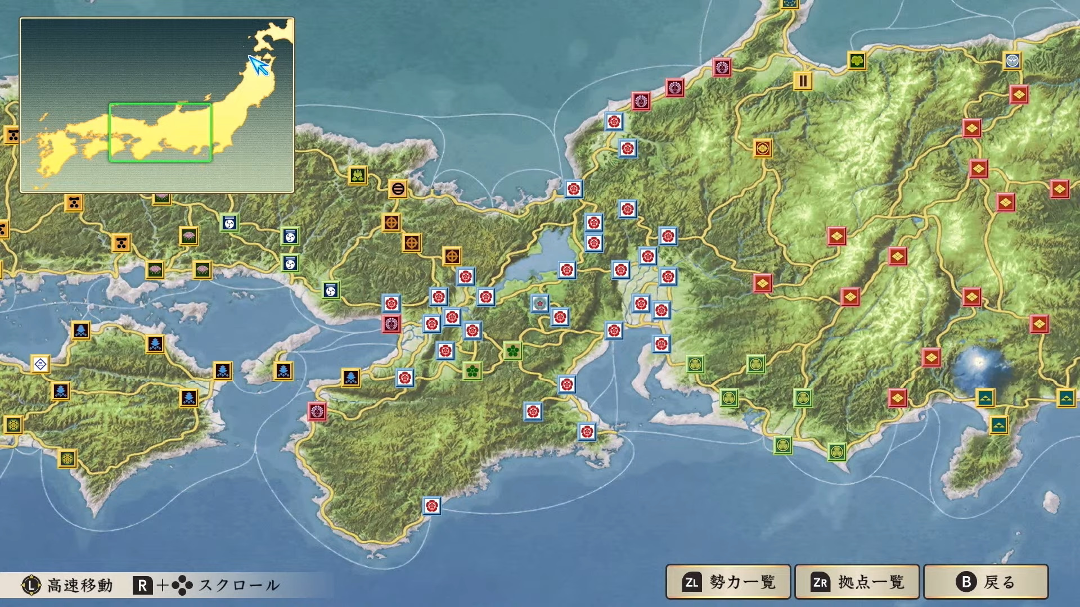Click the Mount Fuji snowy peak on map

(979, 363)
